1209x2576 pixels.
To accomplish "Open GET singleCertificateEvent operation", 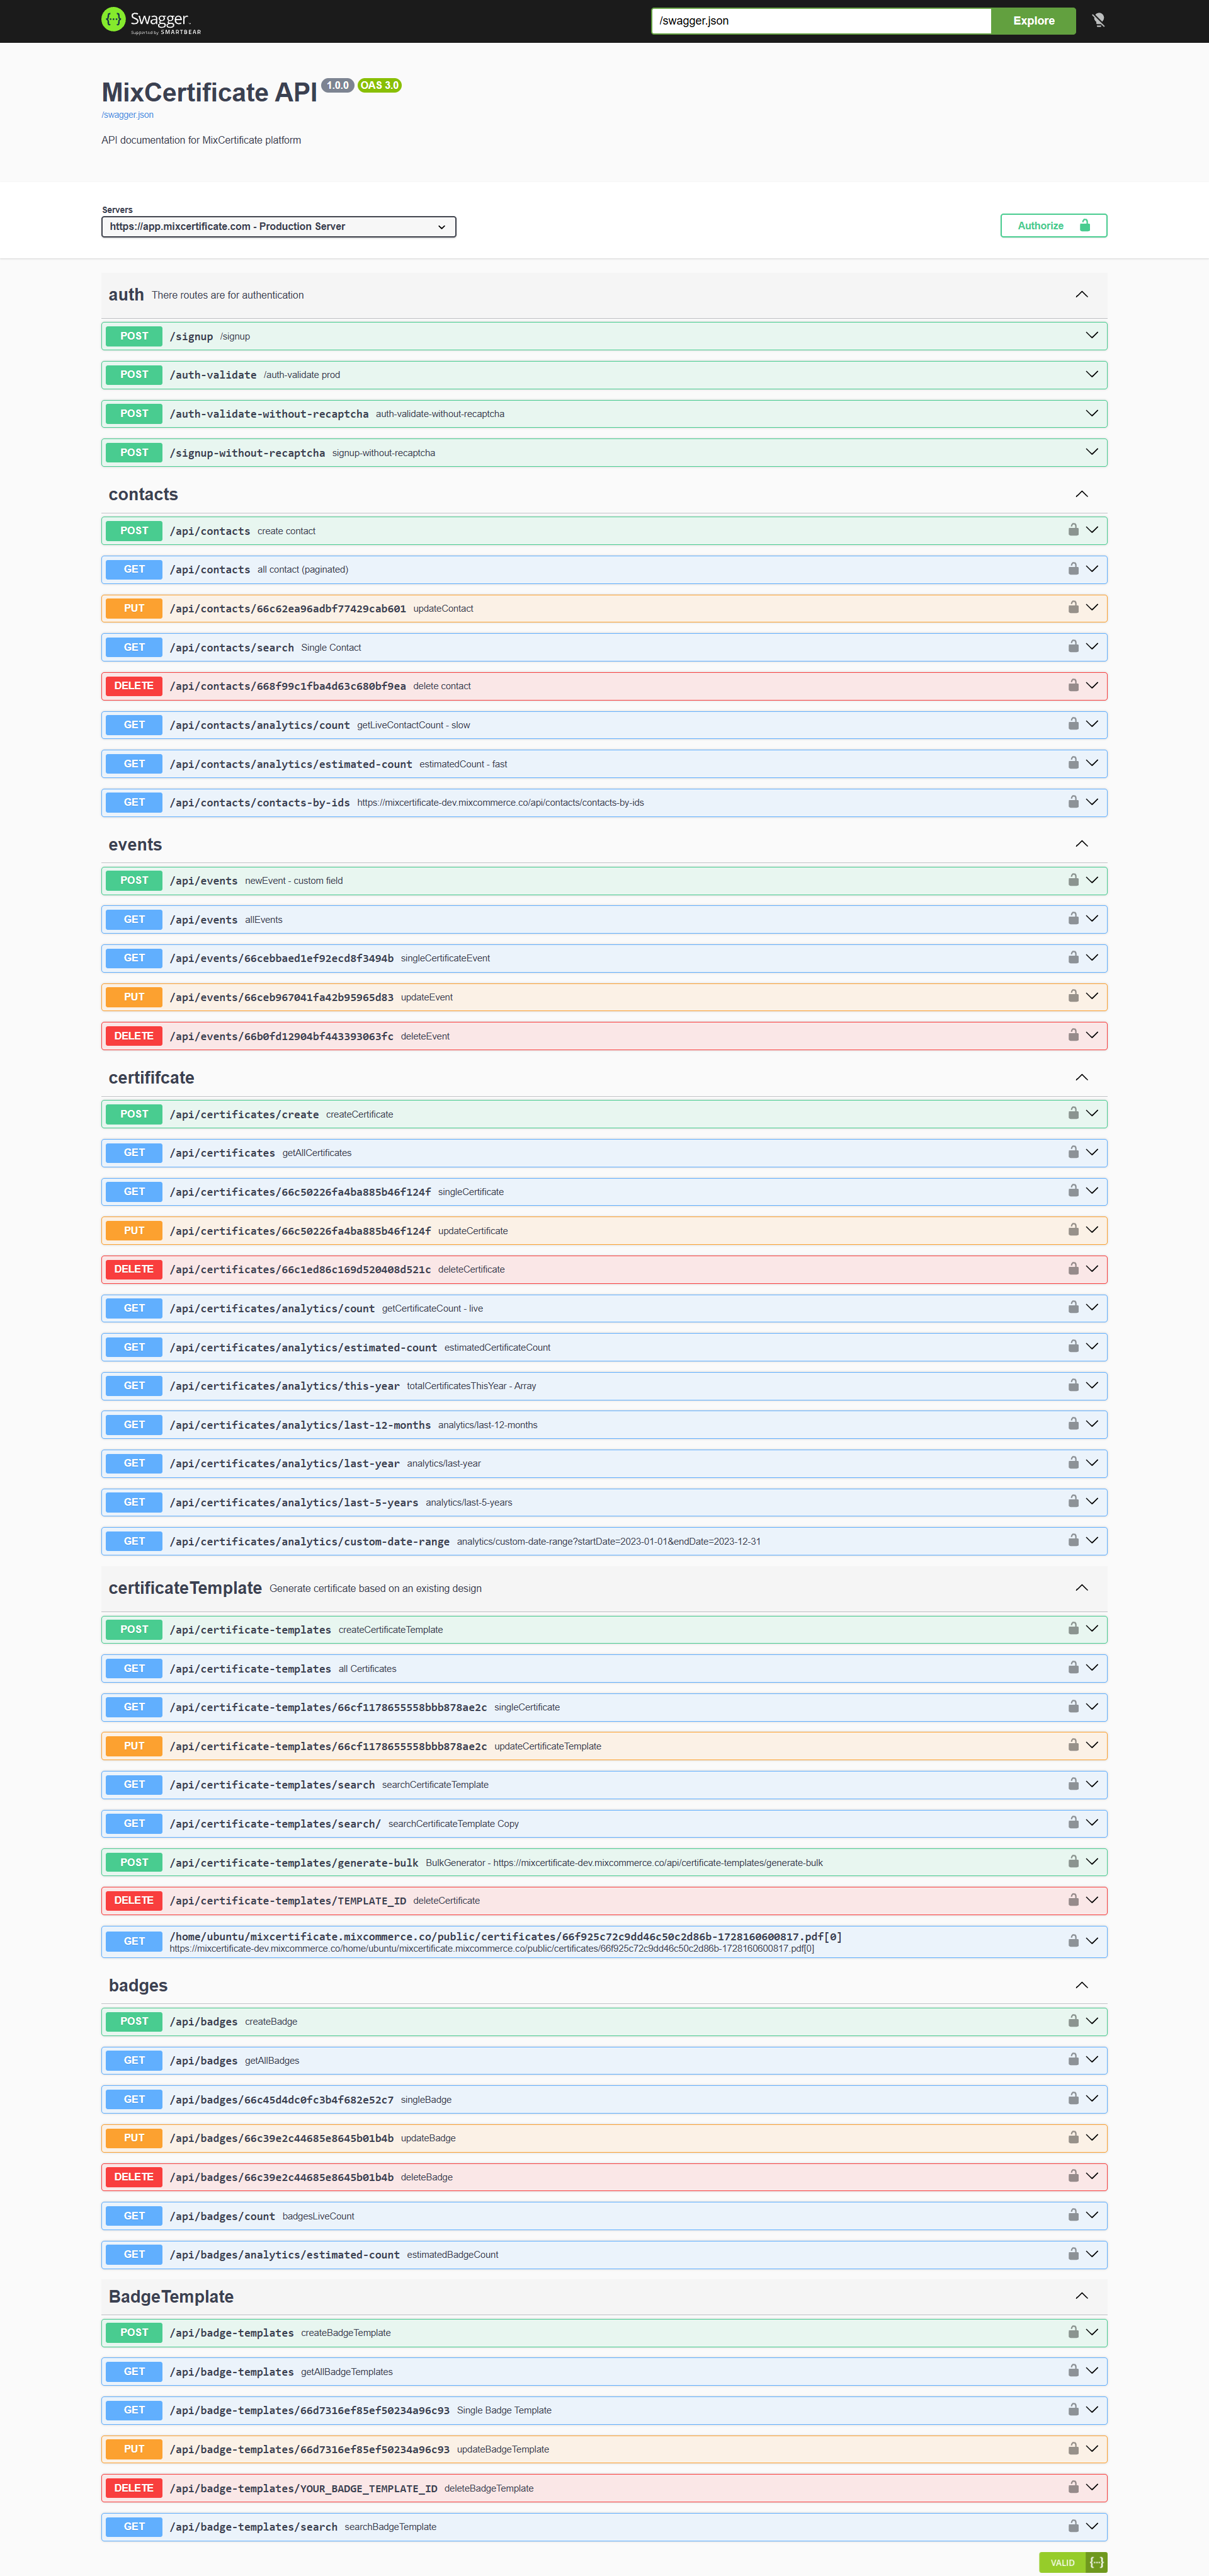I will (603, 958).
